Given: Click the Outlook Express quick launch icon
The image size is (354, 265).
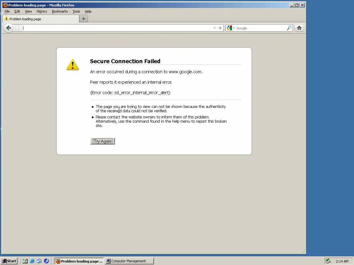Looking at the screenshot, I should (x=39, y=261).
